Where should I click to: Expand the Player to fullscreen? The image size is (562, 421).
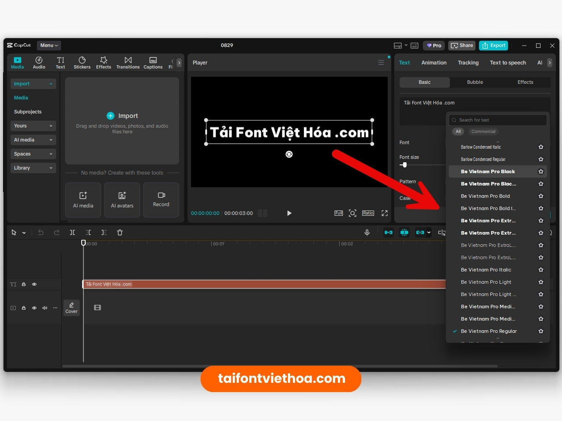point(385,213)
